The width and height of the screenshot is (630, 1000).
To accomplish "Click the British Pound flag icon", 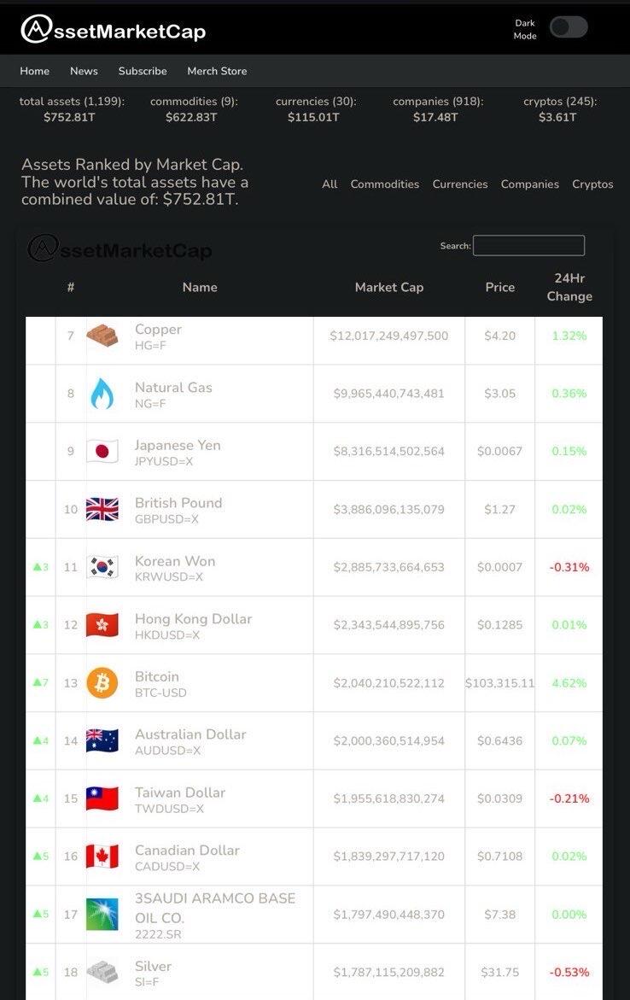I will 102,510.
